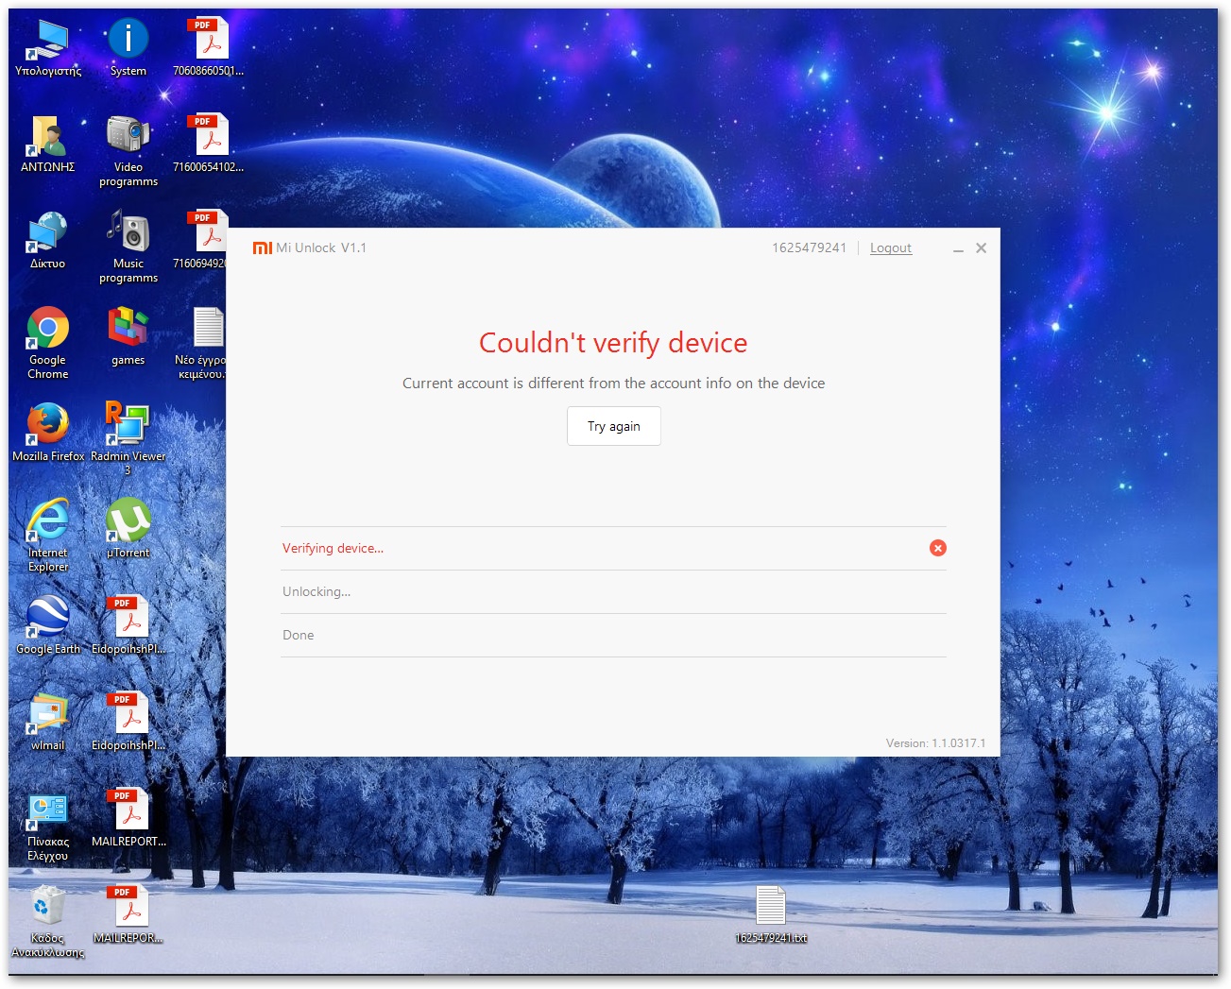Click the account ID 1625479241 in title bar
The width and height of the screenshot is (1231, 989).
point(810,247)
